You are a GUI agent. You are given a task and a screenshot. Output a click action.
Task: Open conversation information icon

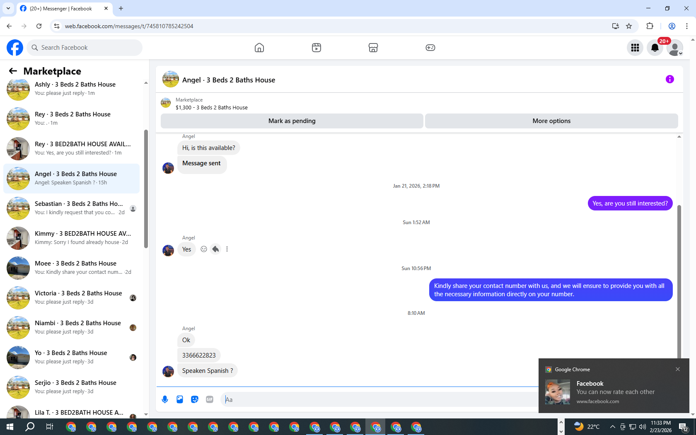click(670, 79)
